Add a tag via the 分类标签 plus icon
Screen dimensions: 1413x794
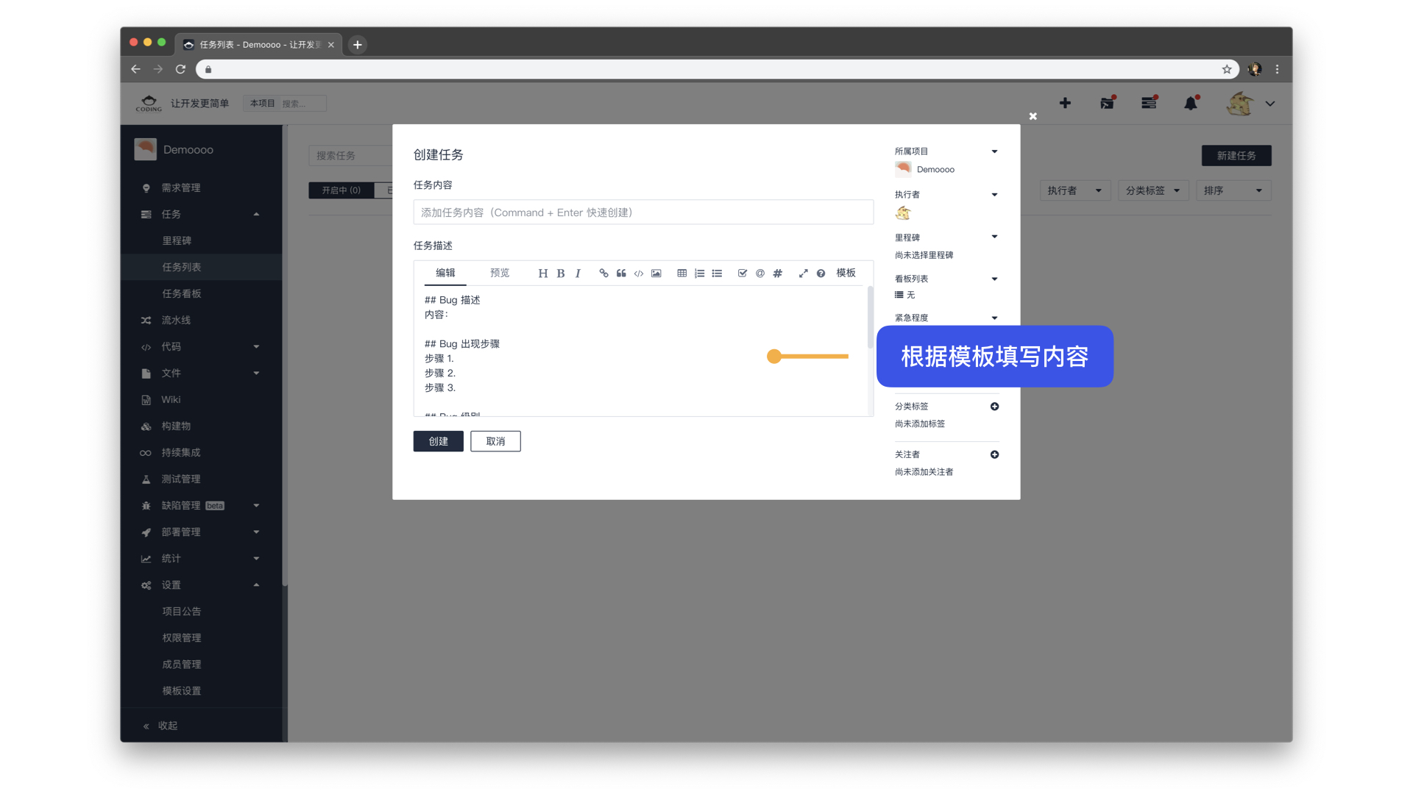pos(994,407)
